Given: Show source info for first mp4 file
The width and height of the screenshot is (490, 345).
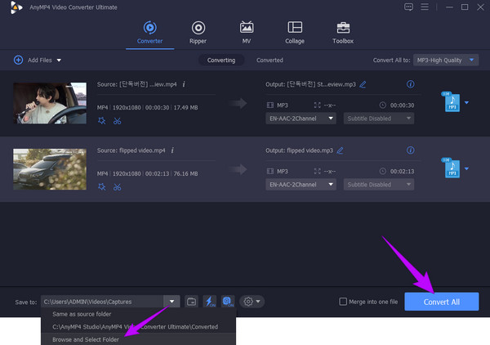Looking at the screenshot, I should [x=184, y=84].
